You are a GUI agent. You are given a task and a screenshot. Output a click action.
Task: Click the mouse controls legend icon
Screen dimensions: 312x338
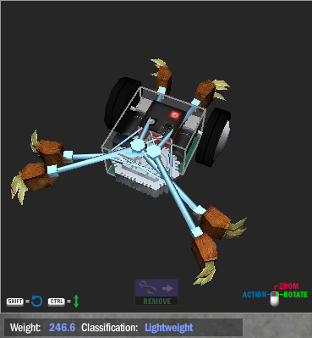tap(275, 299)
